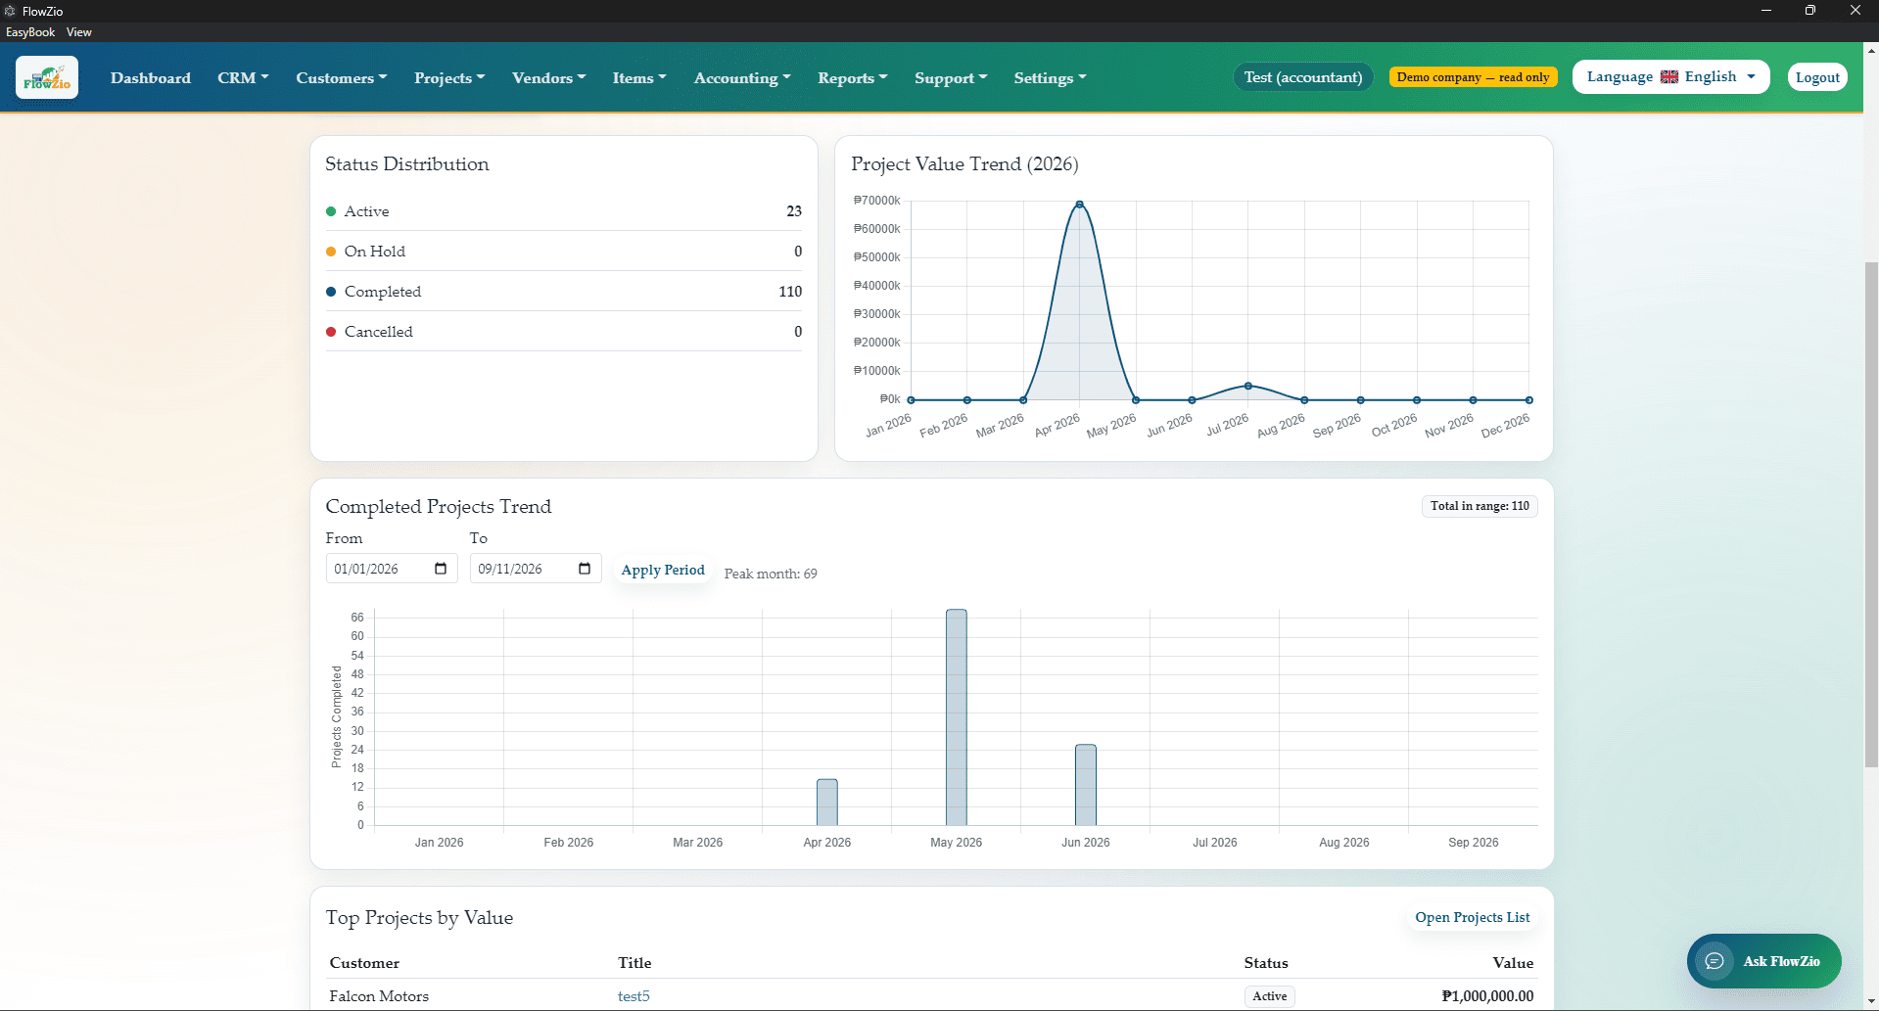Click the FlowZio app icon in title bar

[10, 11]
